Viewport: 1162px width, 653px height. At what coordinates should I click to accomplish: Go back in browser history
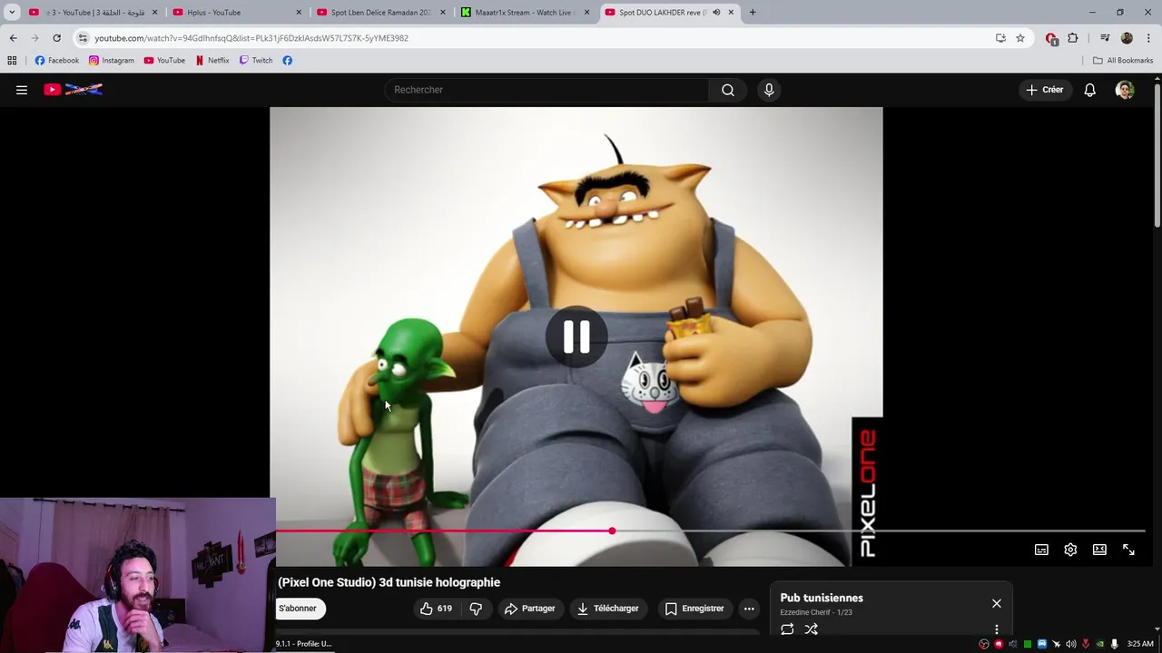point(13,38)
